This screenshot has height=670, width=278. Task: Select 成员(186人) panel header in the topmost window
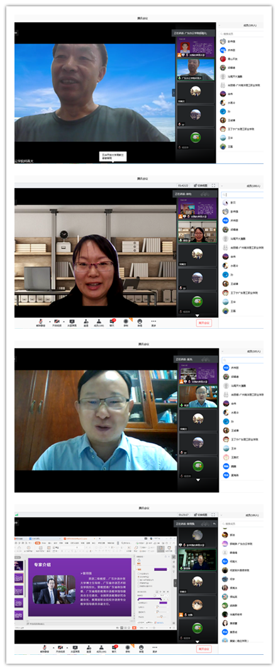point(249,26)
